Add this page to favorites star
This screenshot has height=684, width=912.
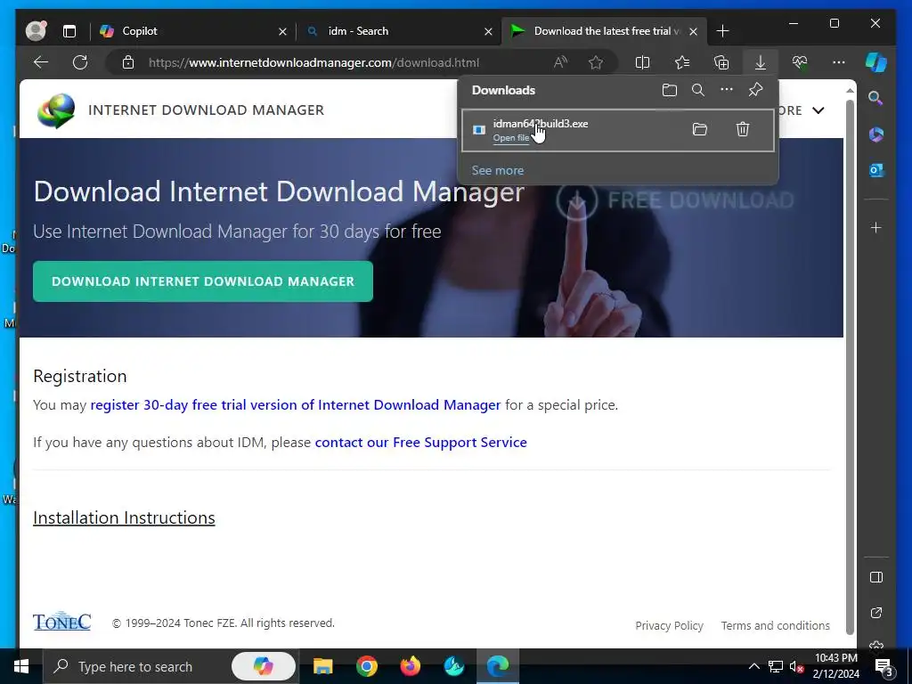click(596, 62)
